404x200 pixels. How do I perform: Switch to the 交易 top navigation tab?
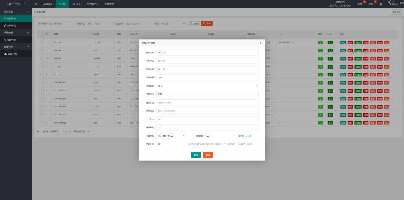click(76, 4)
